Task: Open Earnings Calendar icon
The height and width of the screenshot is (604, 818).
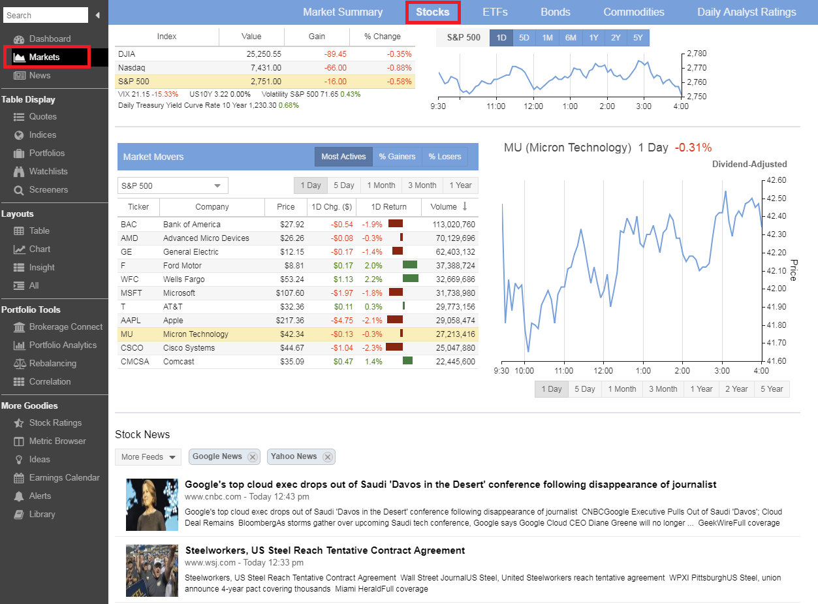Action: click(x=19, y=478)
